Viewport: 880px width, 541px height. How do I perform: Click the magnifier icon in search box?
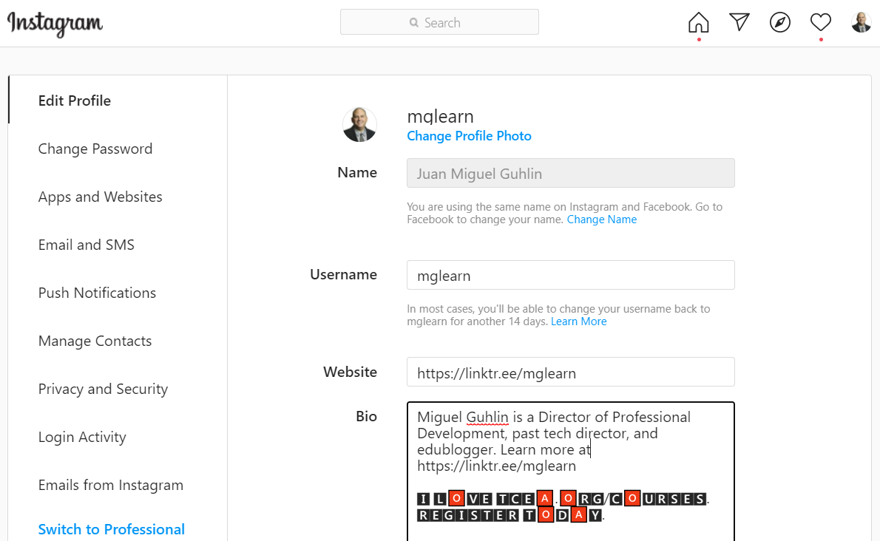click(x=413, y=22)
